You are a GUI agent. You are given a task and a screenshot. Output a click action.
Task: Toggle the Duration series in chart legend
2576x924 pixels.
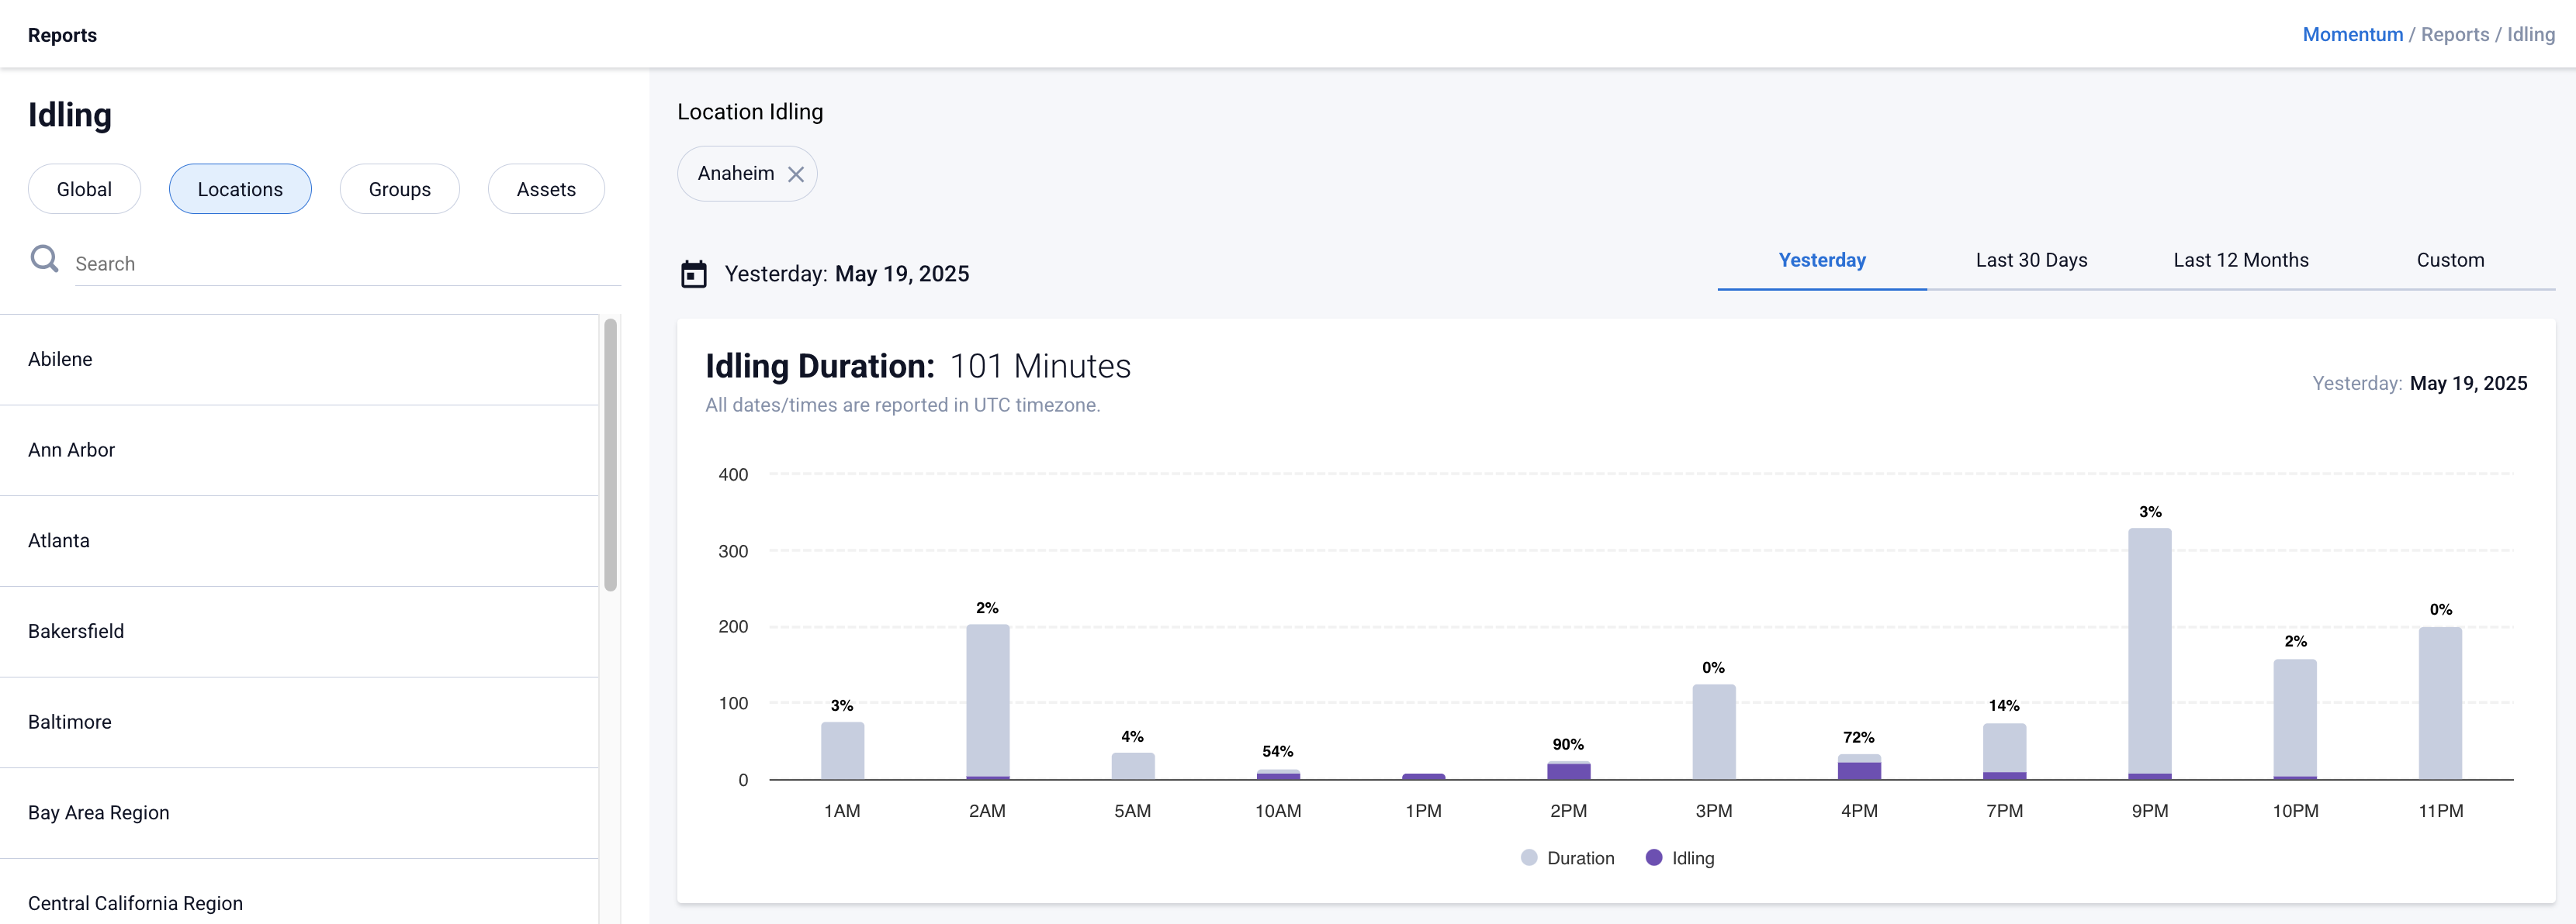pos(1567,857)
